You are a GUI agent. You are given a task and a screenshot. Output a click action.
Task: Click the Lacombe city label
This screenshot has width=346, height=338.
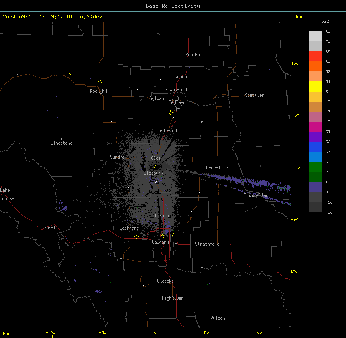[181, 77]
